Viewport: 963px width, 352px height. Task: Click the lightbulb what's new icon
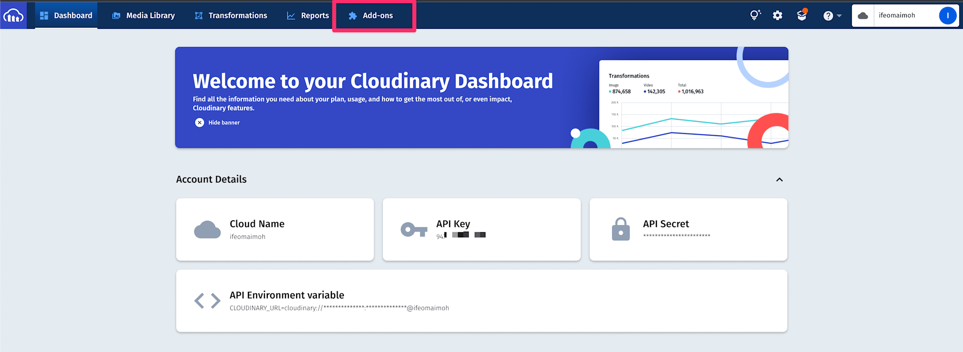(x=755, y=15)
